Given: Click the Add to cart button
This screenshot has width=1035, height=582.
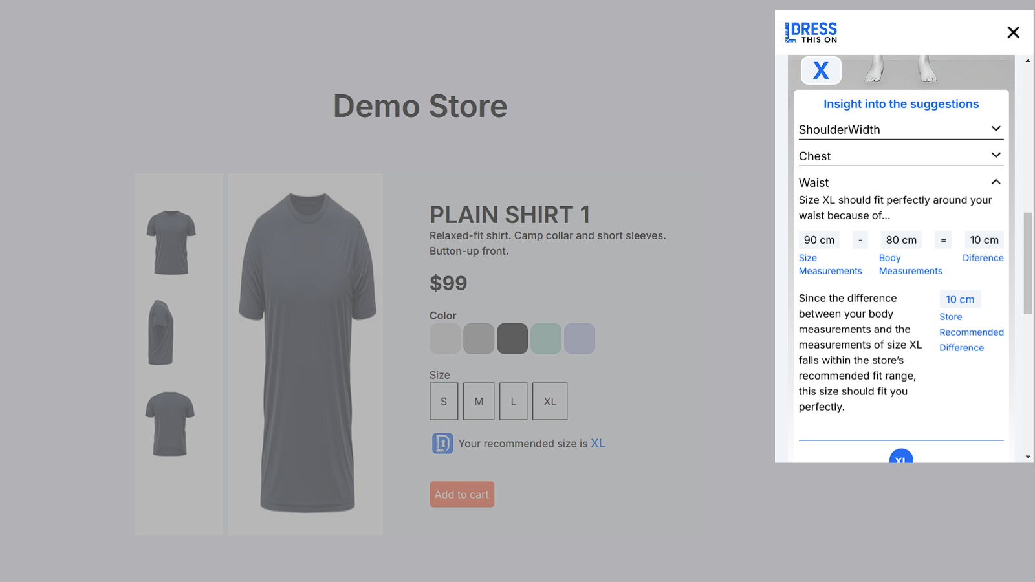Looking at the screenshot, I should click(462, 495).
